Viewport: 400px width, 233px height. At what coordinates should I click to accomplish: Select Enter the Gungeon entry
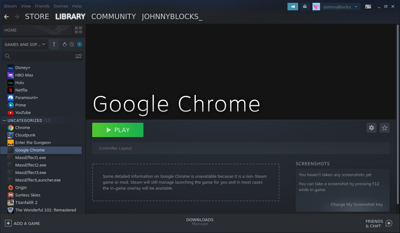(41, 142)
